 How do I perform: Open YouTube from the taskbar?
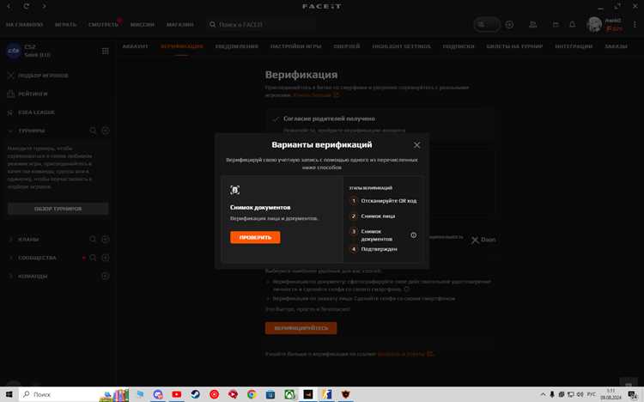tap(177, 394)
